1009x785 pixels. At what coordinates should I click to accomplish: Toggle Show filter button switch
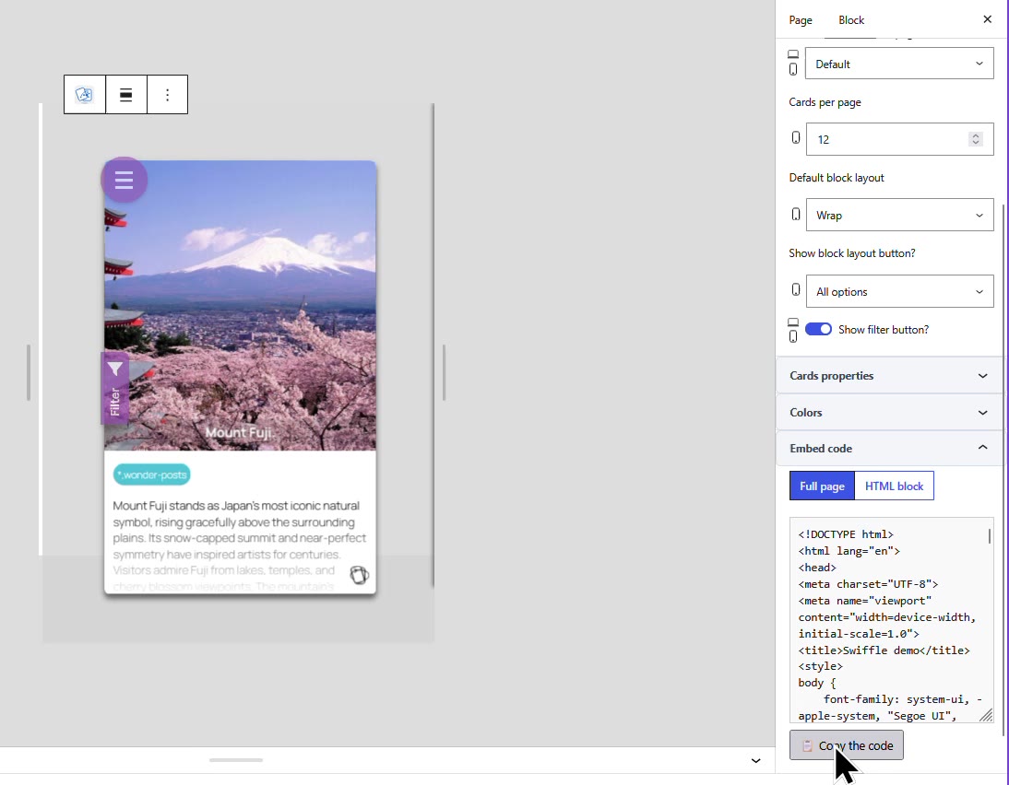[818, 329]
